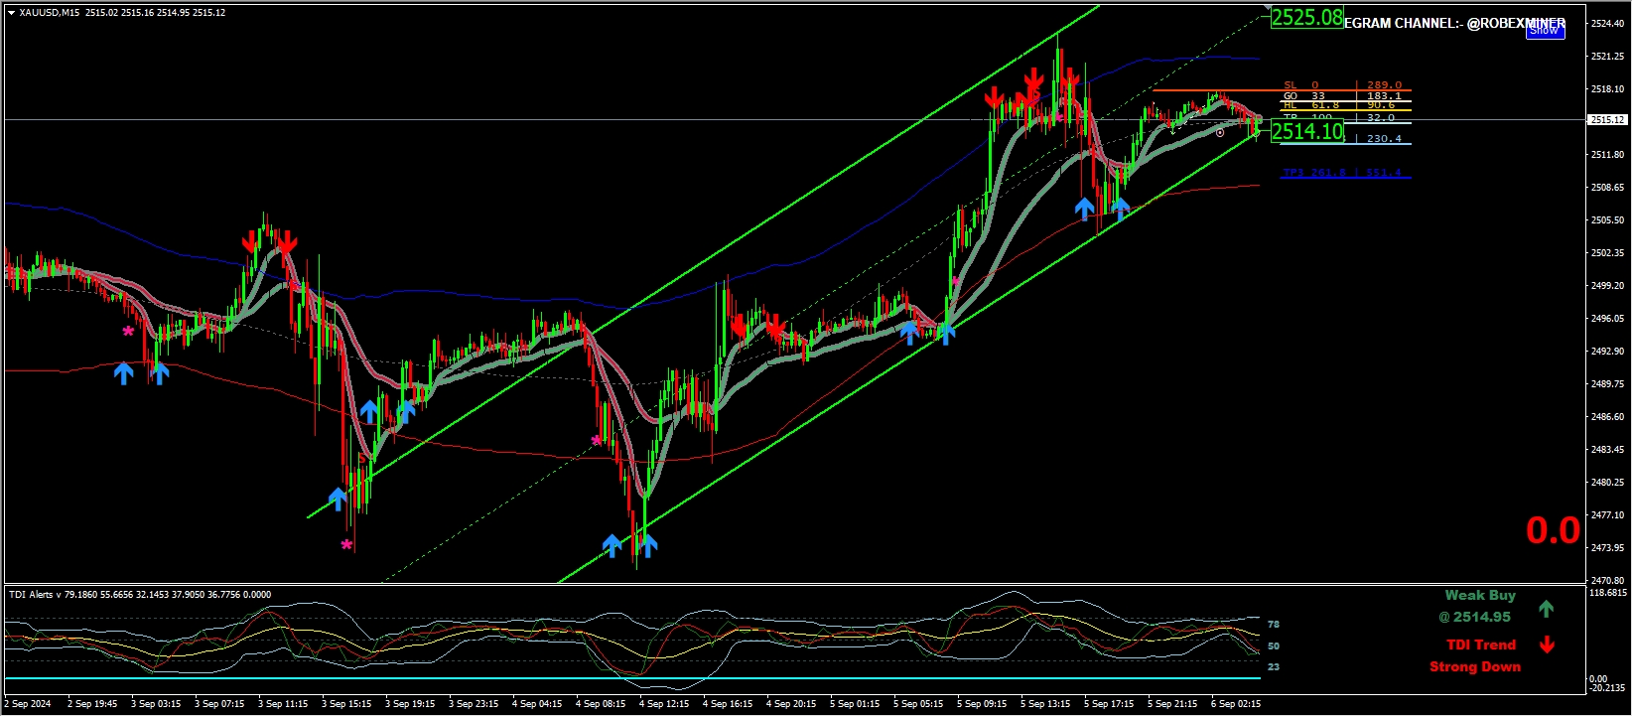Click the 3 Sep 11:15 time label
The image size is (1633, 717).
click(x=283, y=704)
